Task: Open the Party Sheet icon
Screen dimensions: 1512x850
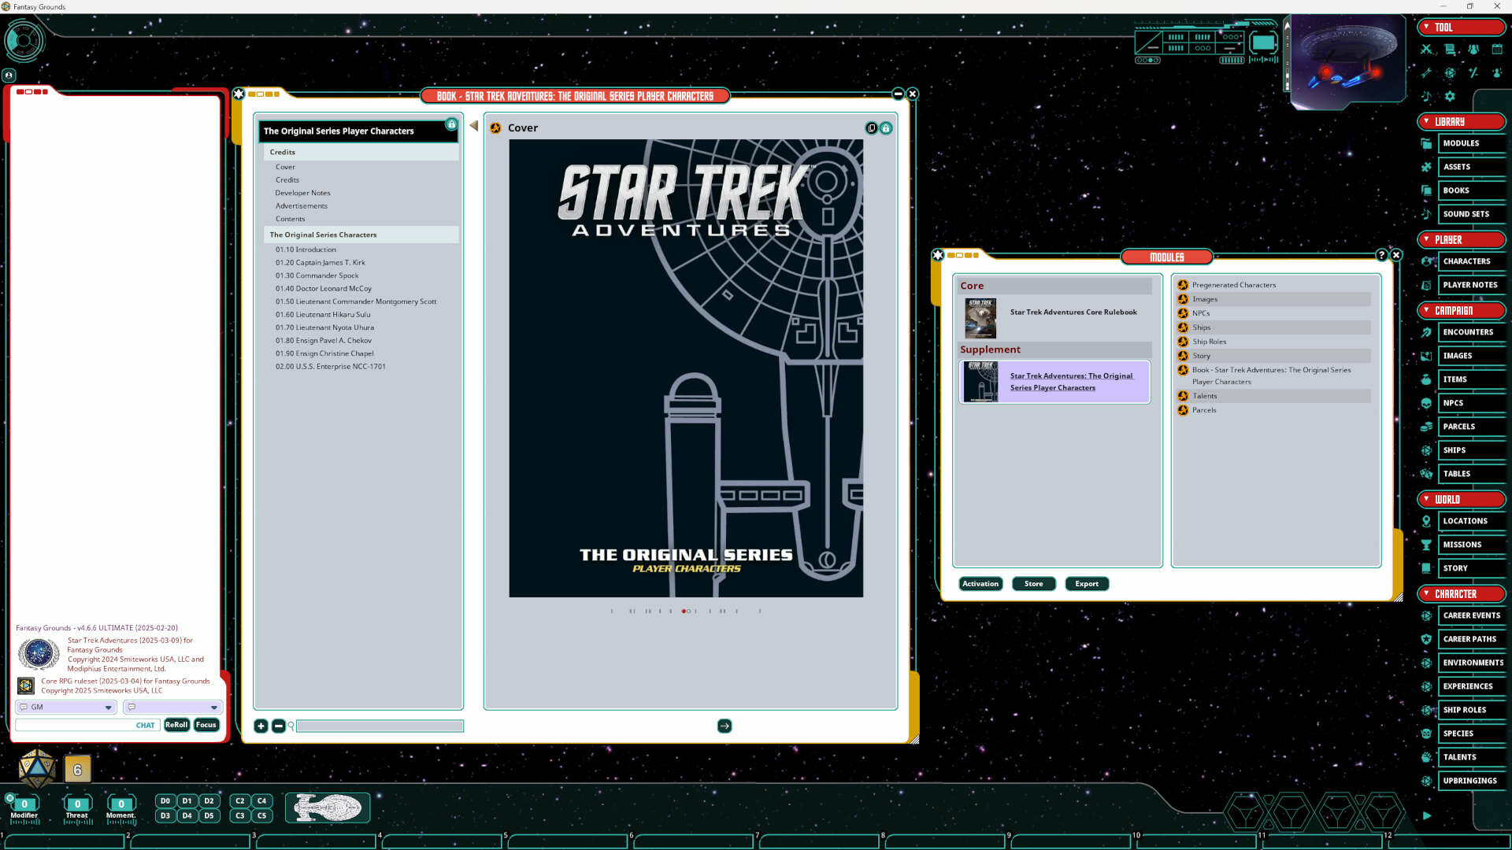Action: (1473, 49)
